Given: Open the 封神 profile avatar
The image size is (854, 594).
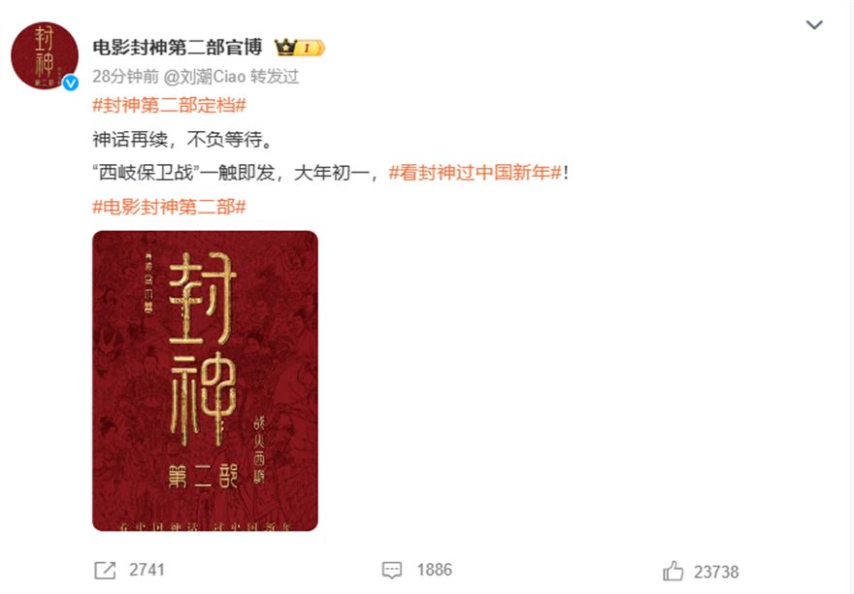Looking at the screenshot, I should [x=45, y=55].
